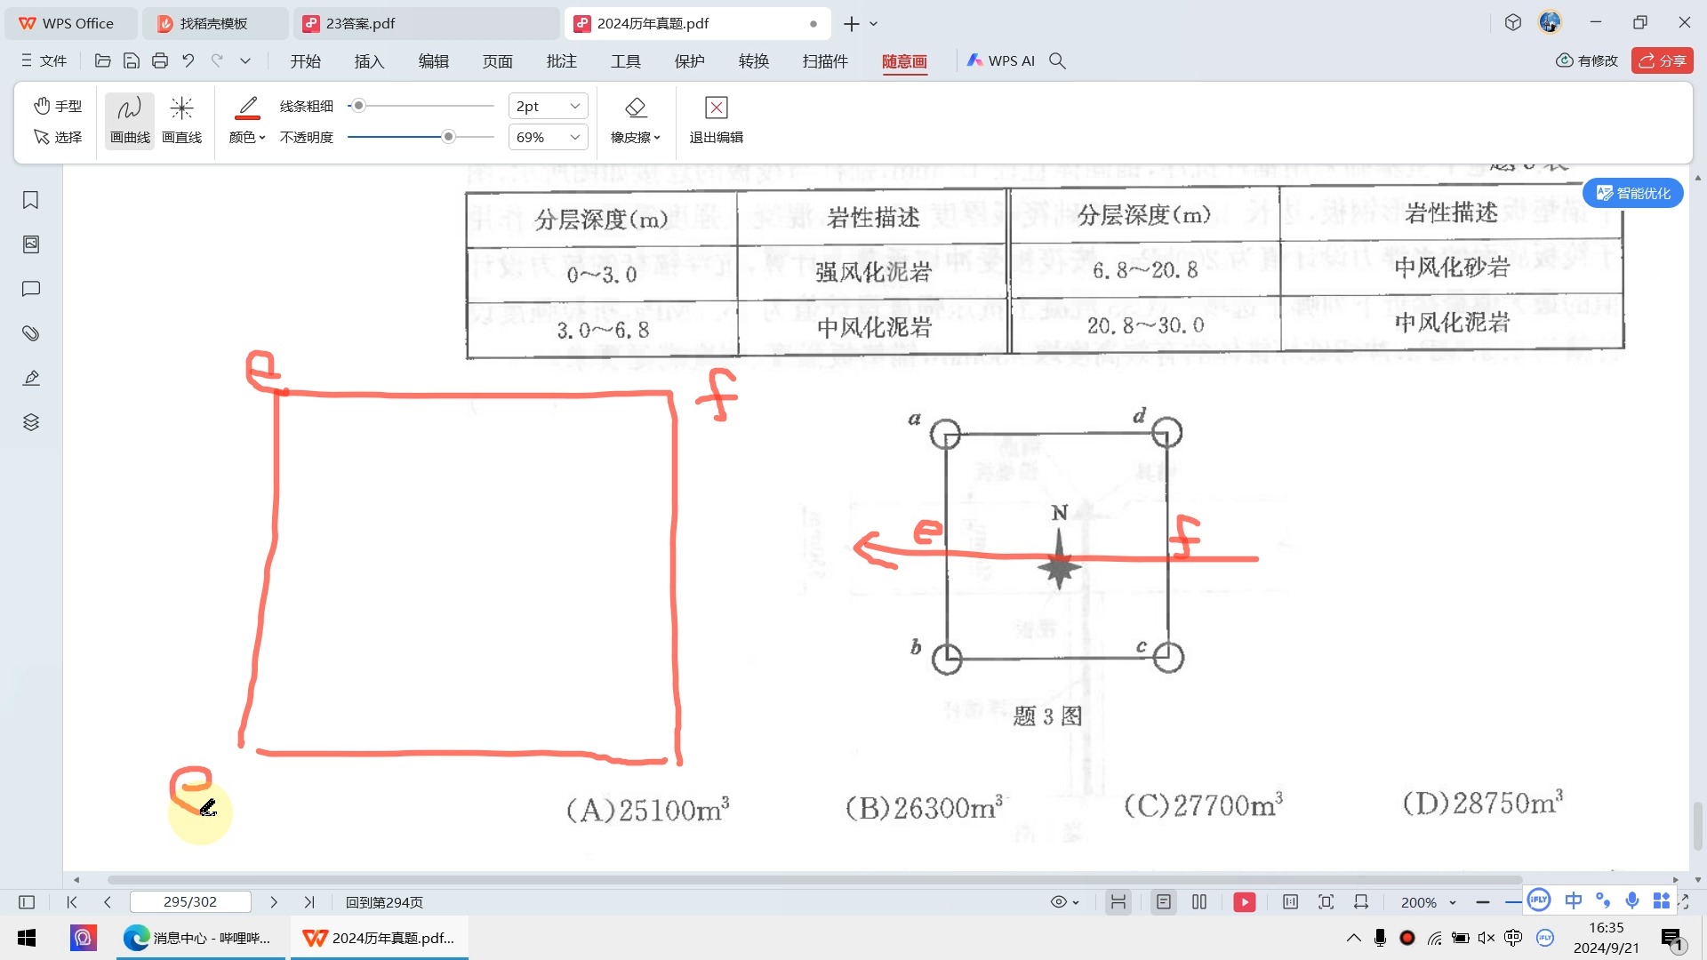Open the signature pen sidebar panel
1707x960 pixels.
point(31,378)
